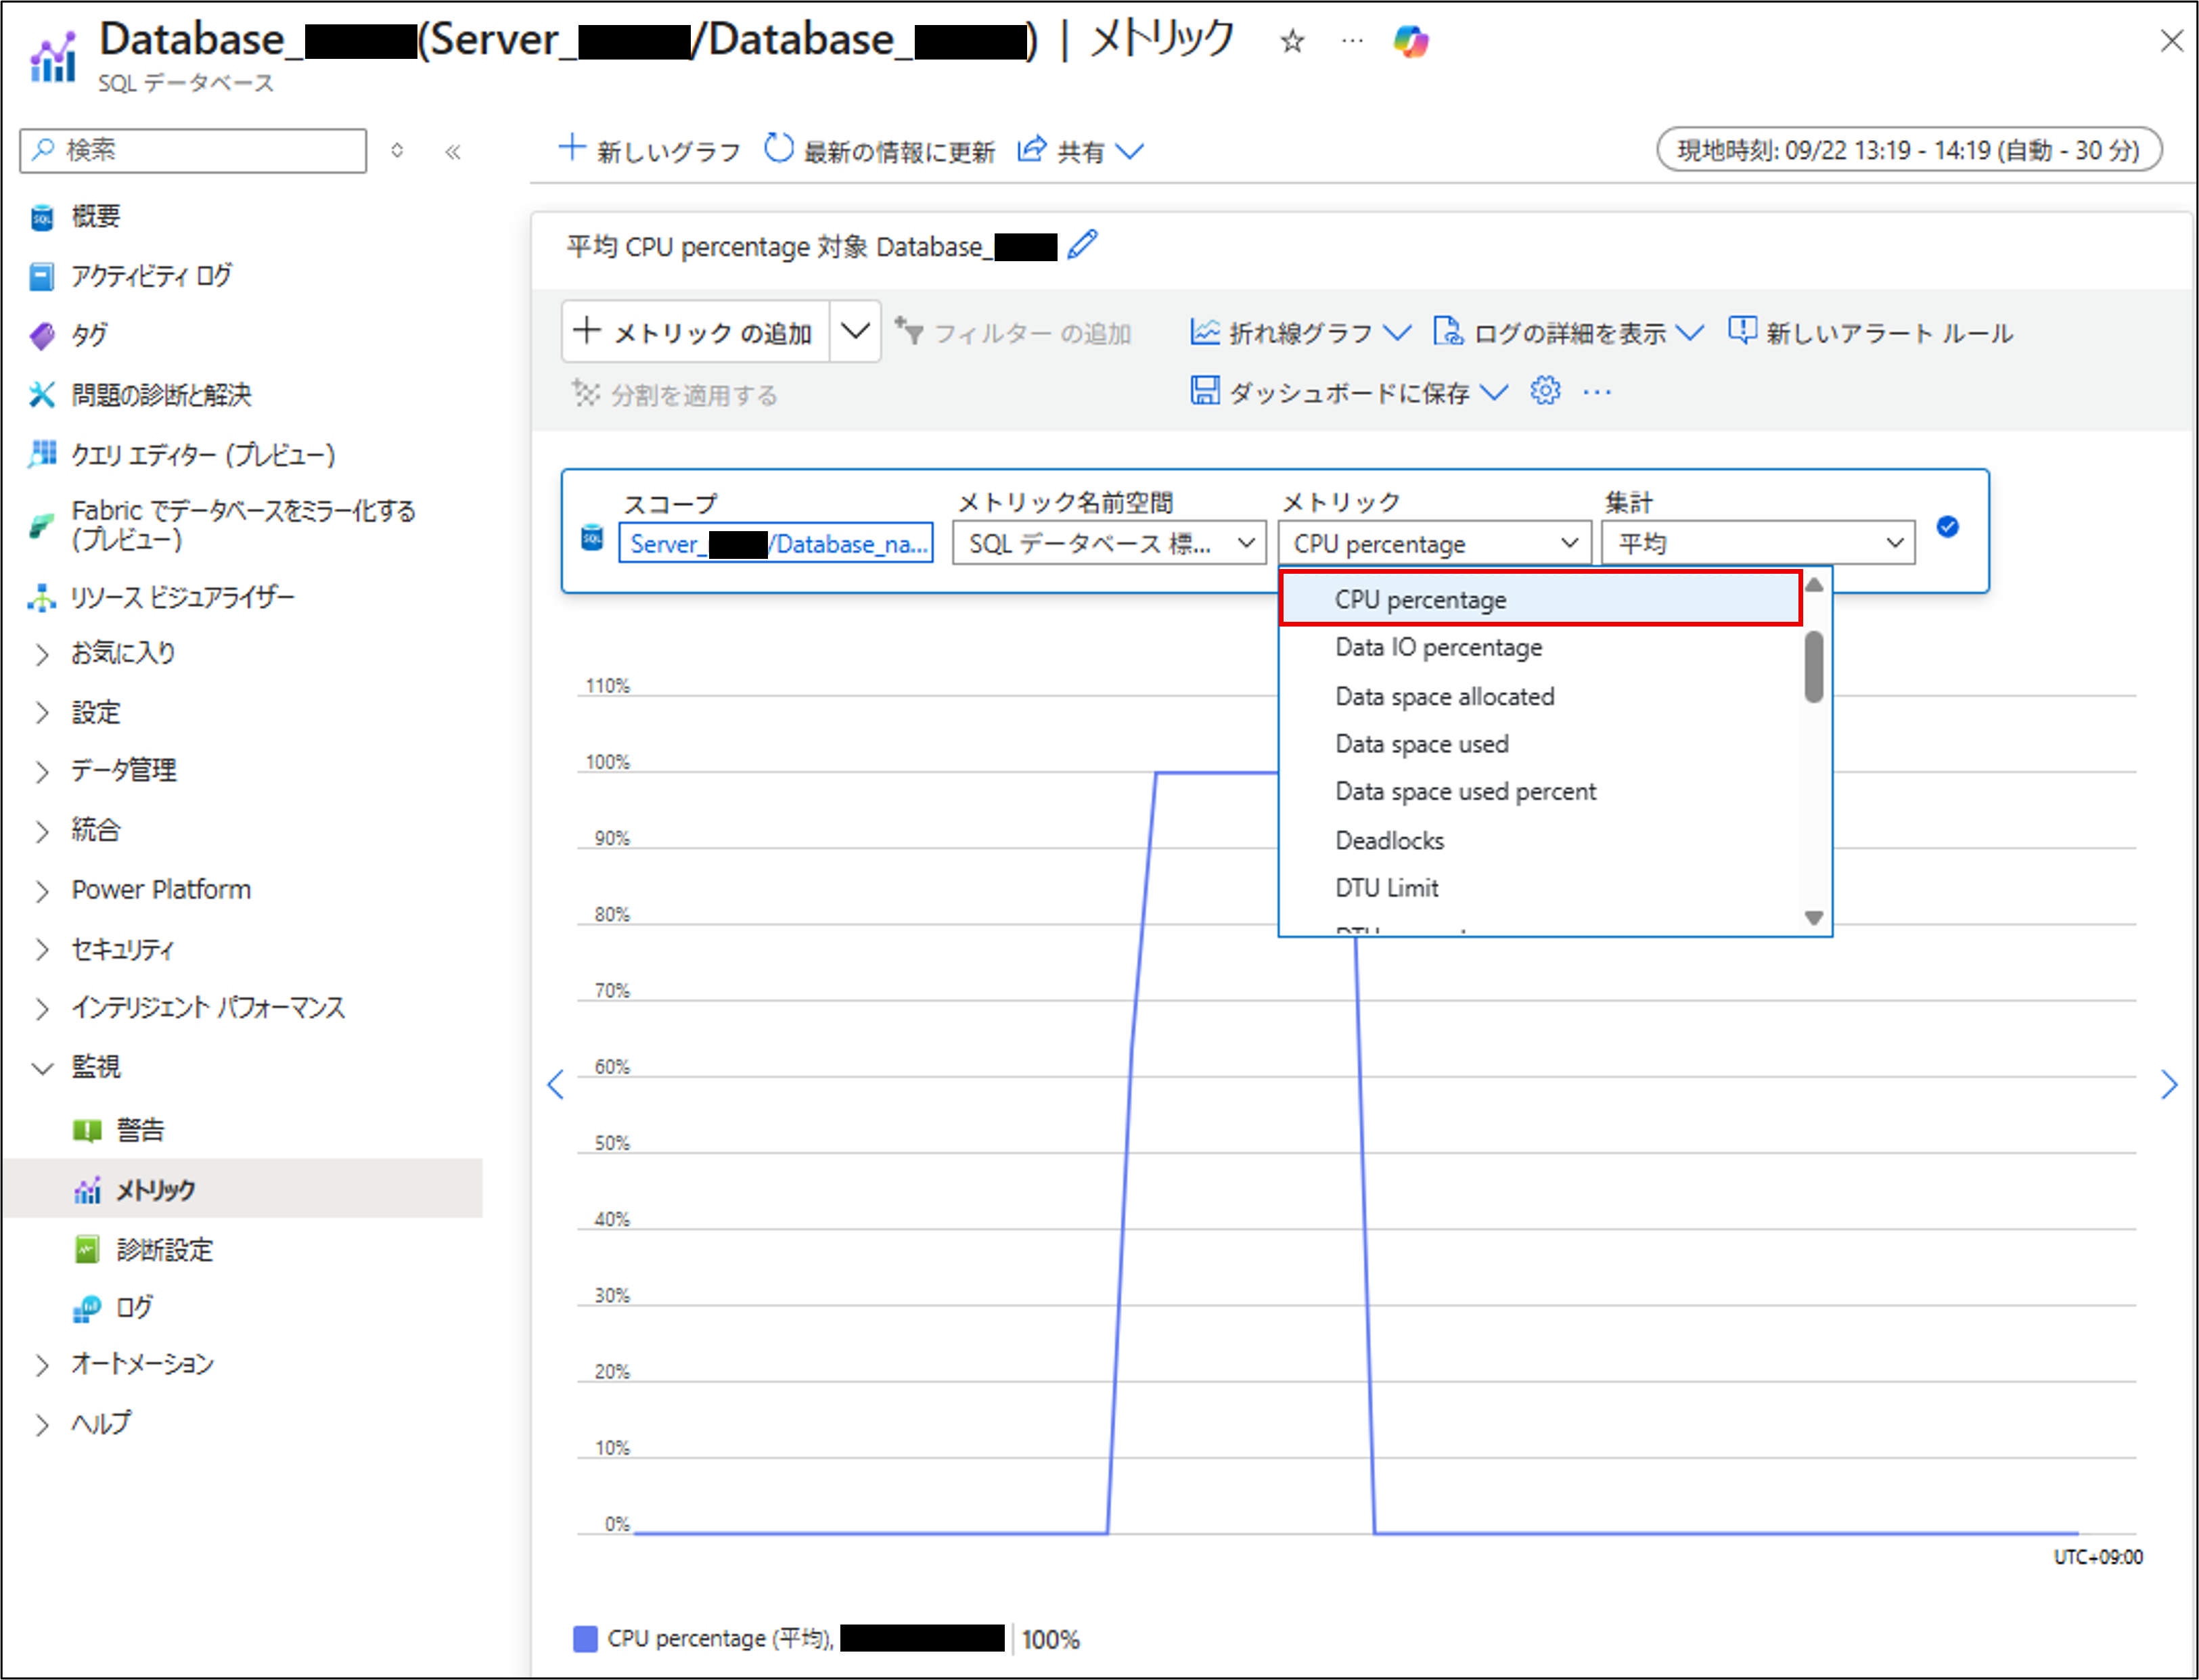Click the blue checkmark beside aggregation dropdown

click(1947, 527)
